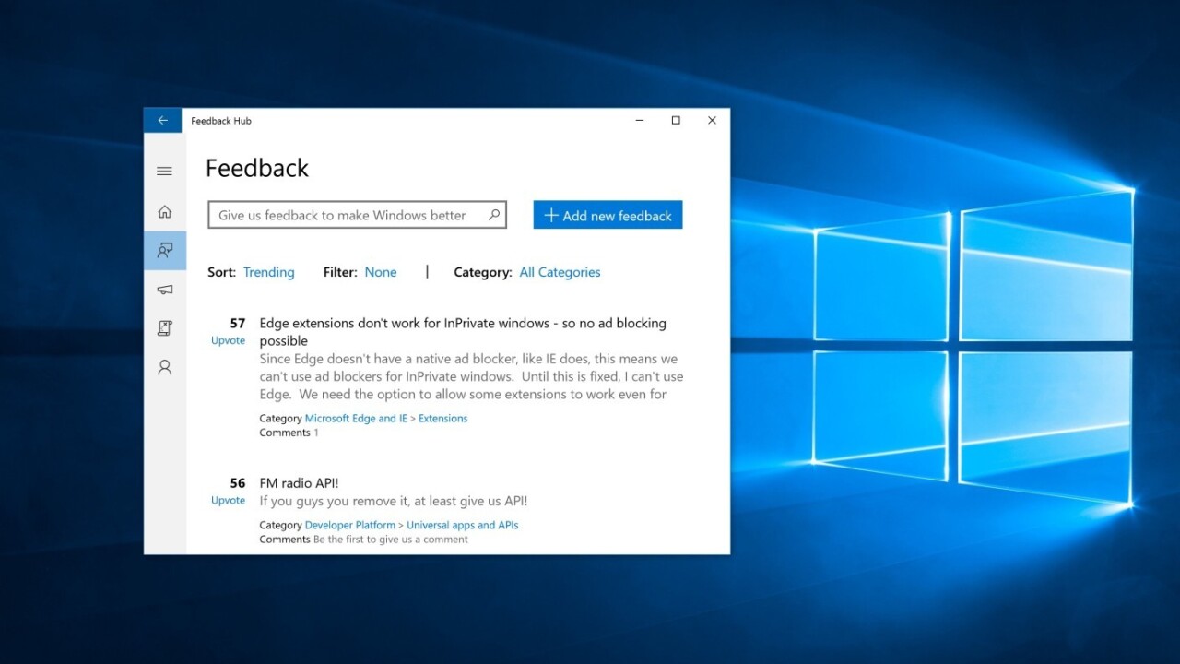1180x664 pixels.
Task: Open the FM radio API! feedback title
Action: coord(299,483)
